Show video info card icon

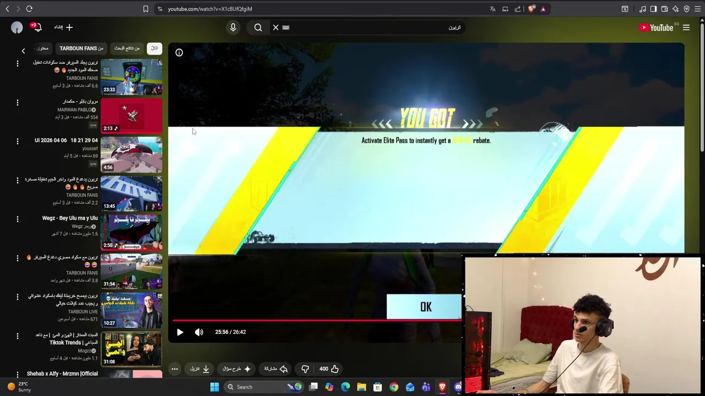[179, 53]
